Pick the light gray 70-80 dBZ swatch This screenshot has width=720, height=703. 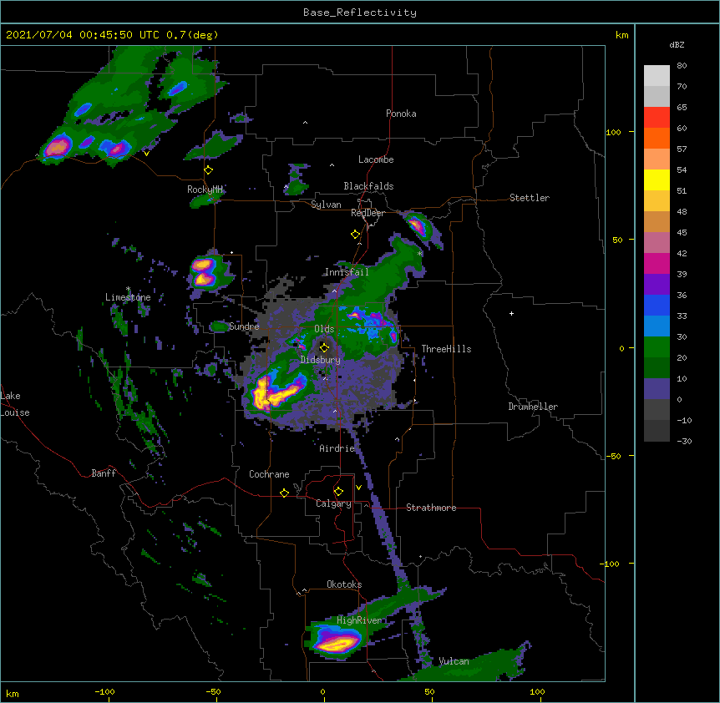(x=657, y=76)
